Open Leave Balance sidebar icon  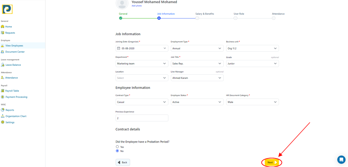[3, 65]
